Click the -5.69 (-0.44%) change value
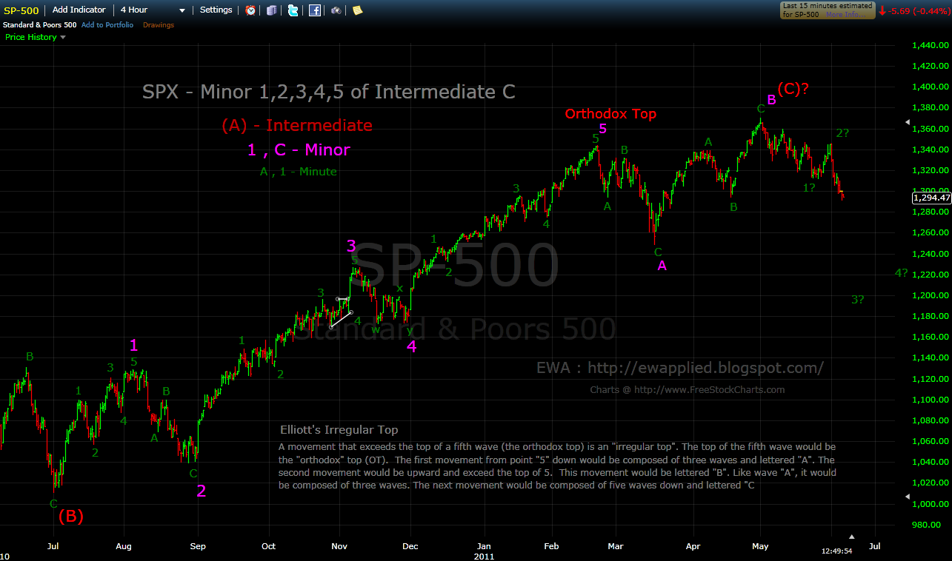952x561 pixels. [x=918, y=10]
